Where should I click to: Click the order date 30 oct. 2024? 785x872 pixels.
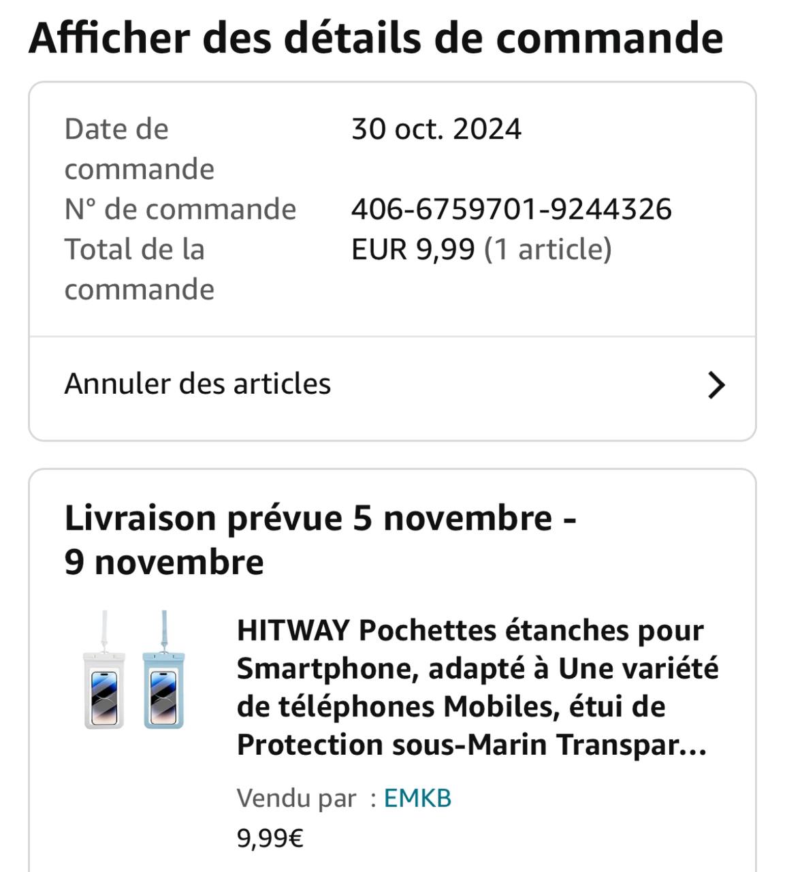point(436,129)
